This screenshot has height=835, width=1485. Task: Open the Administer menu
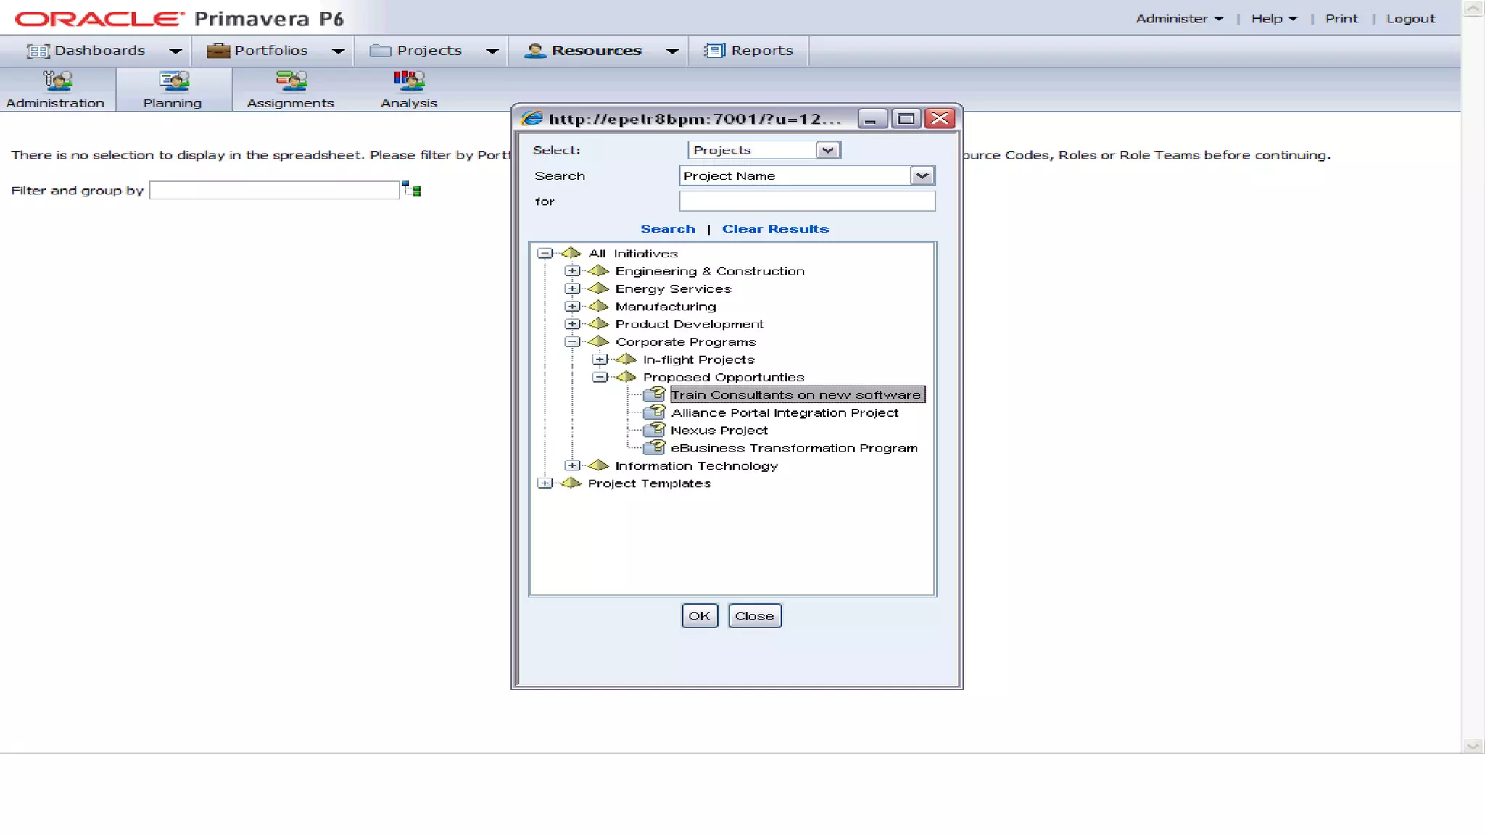click(1179, 19)
